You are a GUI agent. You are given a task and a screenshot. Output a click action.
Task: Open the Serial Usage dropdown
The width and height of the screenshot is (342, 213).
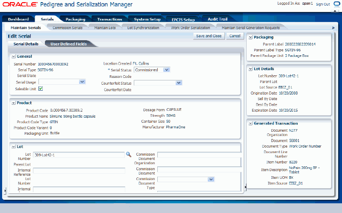click(x=82, y=82)
